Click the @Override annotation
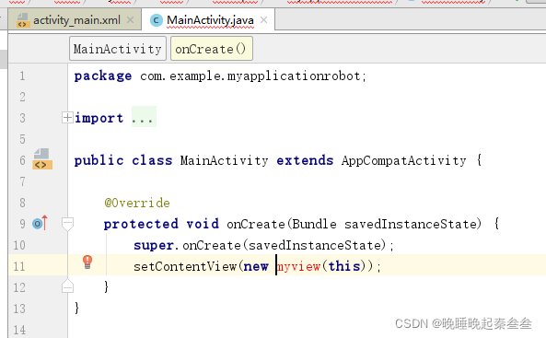Image resolution: width=546 pixels, height=338 pixels. [x=137, y=203]
